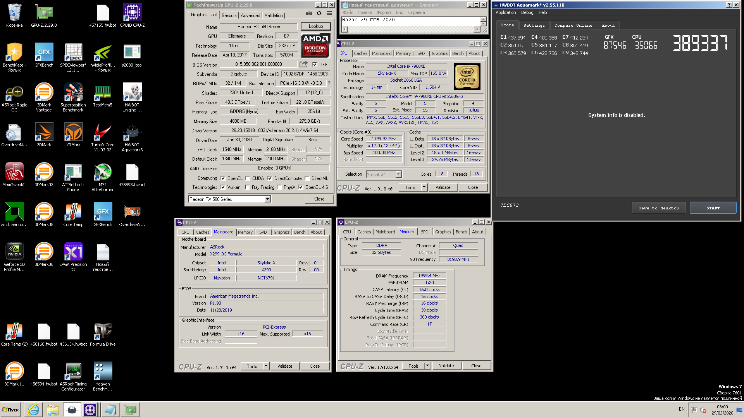Viewport: 744px width, 418px height.
Task: Open GPU-Z hamburger menu icon
Action: 329,13
